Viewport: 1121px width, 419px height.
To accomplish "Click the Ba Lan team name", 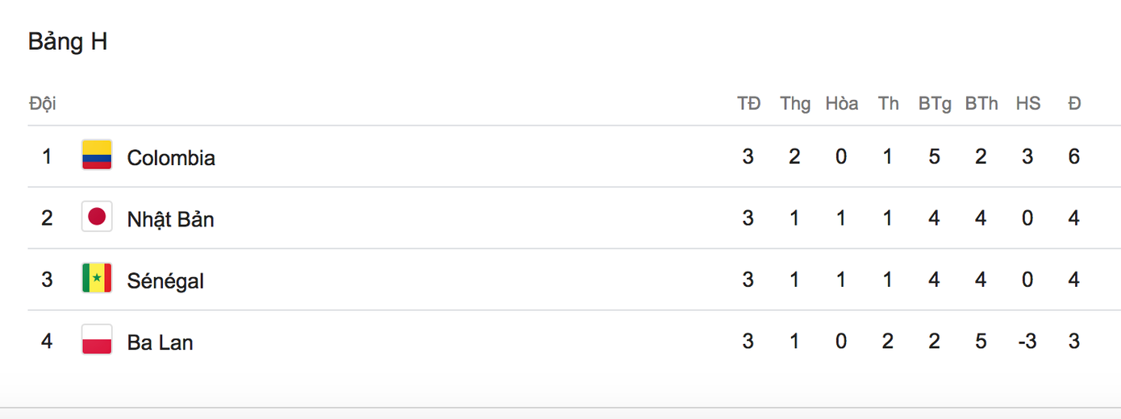I will (160, 342).
